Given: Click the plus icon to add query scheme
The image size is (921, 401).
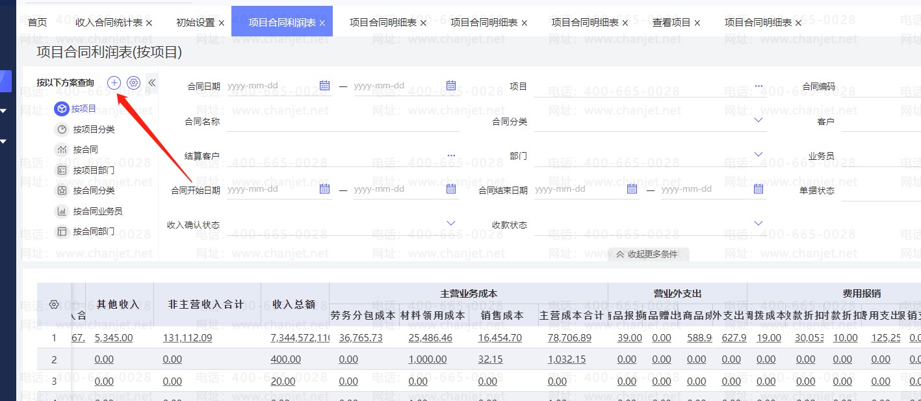Looking at the screenshot, I should [x=114, y=83].
